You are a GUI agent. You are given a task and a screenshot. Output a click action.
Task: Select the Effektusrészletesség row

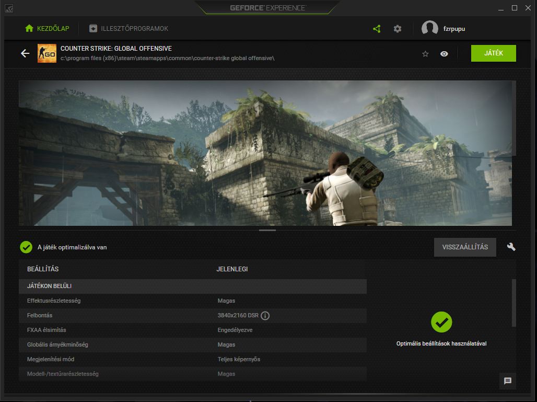point(192,301)
